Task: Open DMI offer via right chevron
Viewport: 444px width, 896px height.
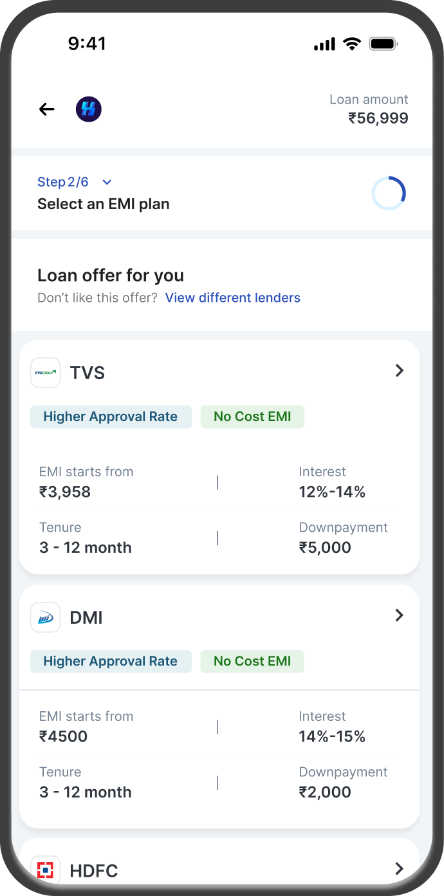Action: [399, 615]
